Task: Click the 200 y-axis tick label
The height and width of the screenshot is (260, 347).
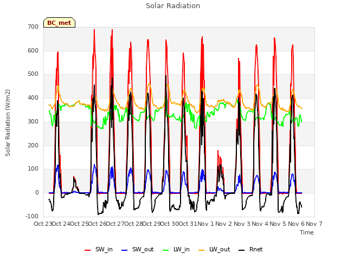Action: coord(33,145)
